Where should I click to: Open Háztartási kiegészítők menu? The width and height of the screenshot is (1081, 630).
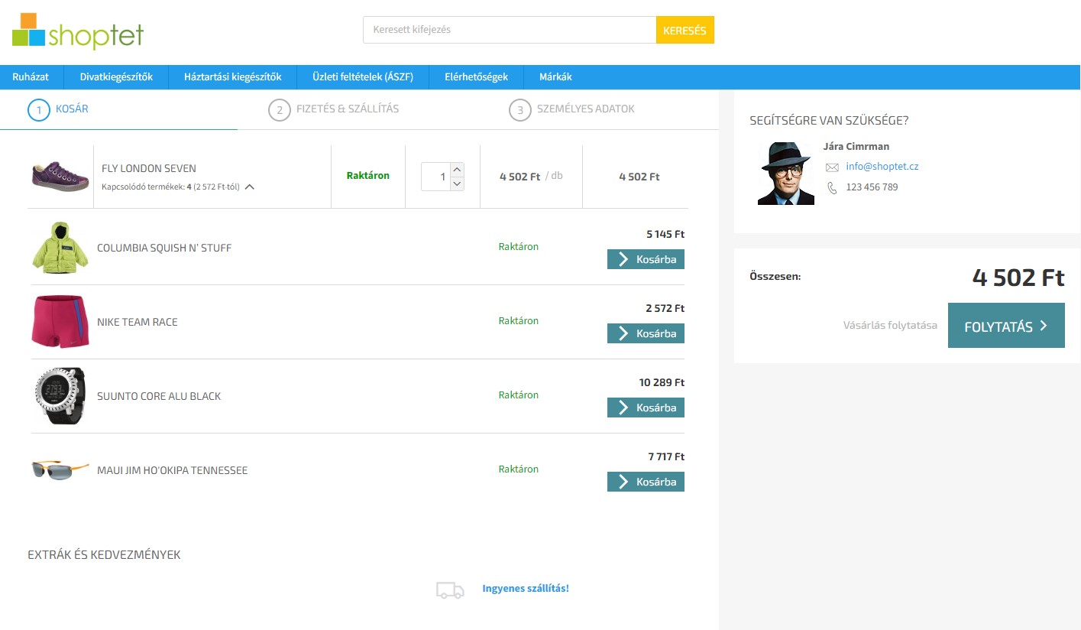click(x=233, y=77)
